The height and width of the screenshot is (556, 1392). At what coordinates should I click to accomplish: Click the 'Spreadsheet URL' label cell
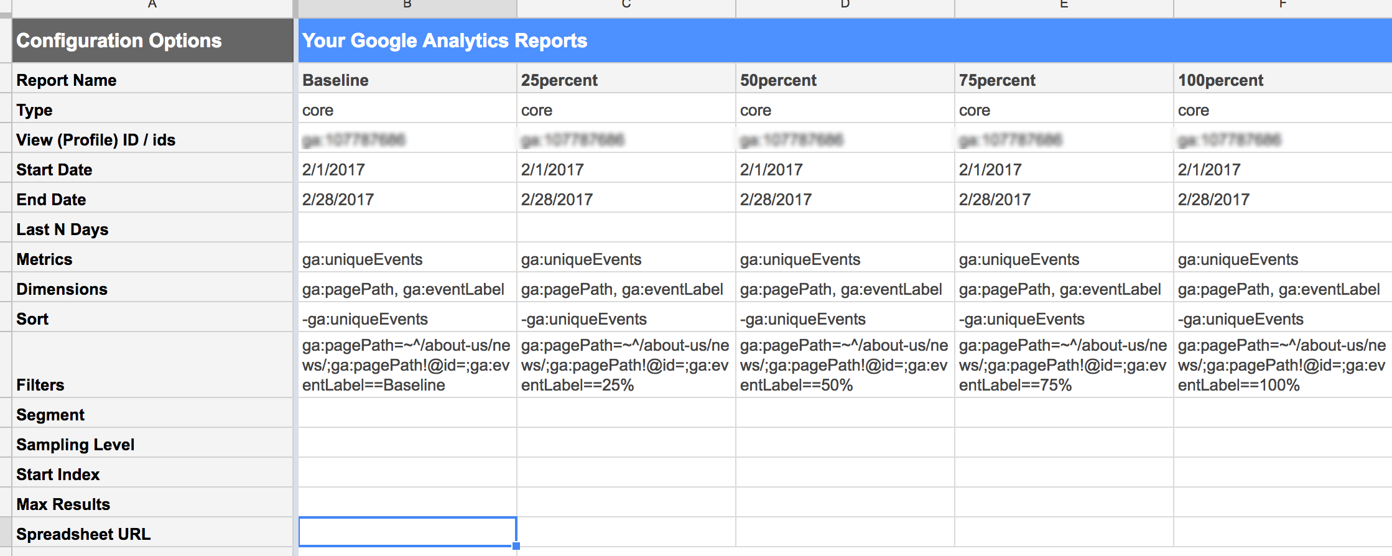[x=152, y=534]
